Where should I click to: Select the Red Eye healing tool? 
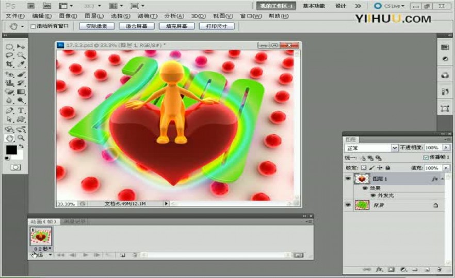click(x=9, y=75)
